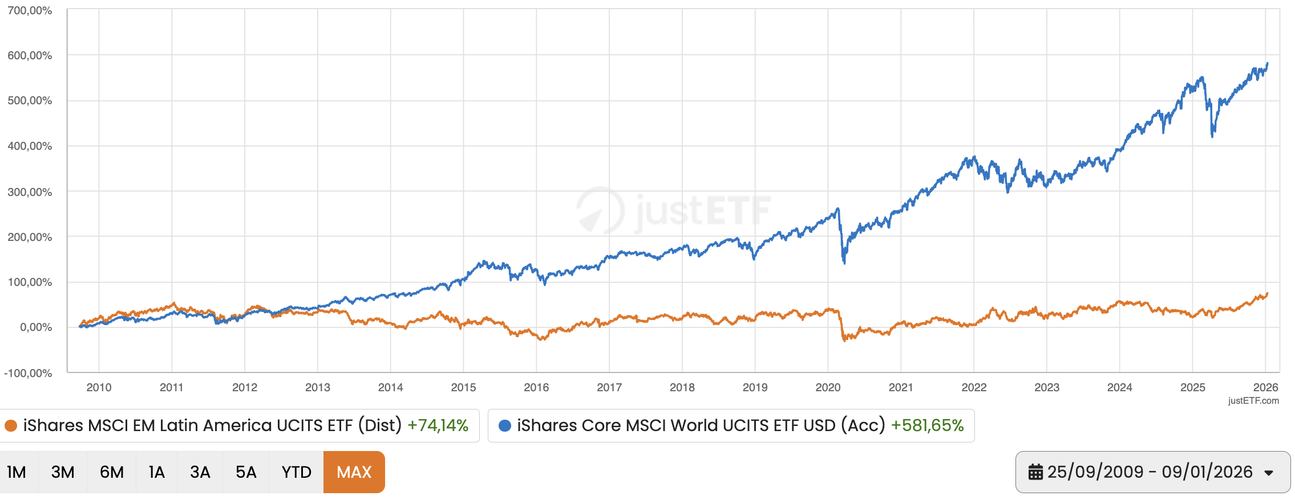This screenshot has width=1295, height=500.
Task: Click the 2020 label on x-axis
Action: point(828,387)
